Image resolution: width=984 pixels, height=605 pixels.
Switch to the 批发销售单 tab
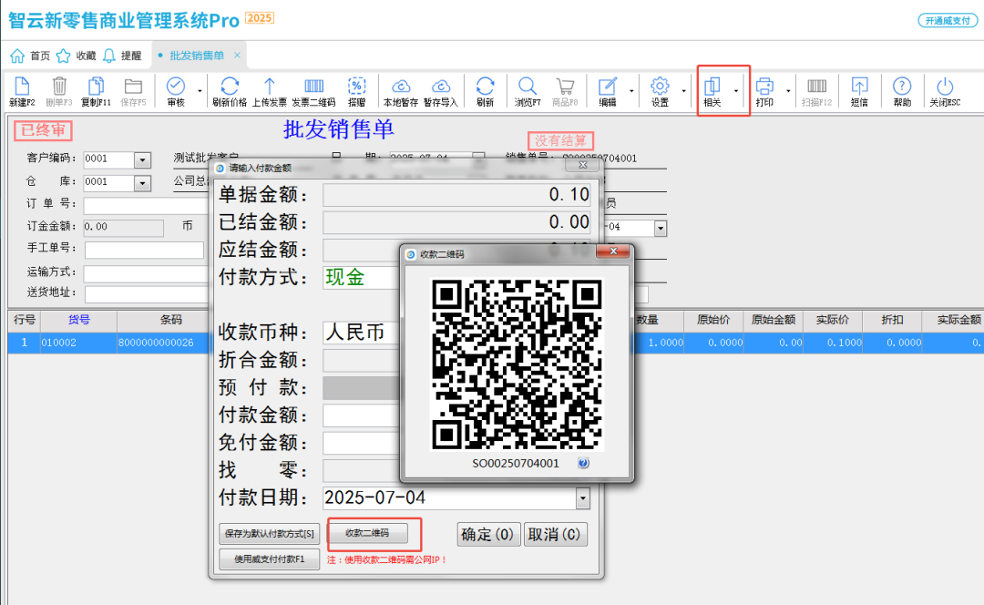197,56
